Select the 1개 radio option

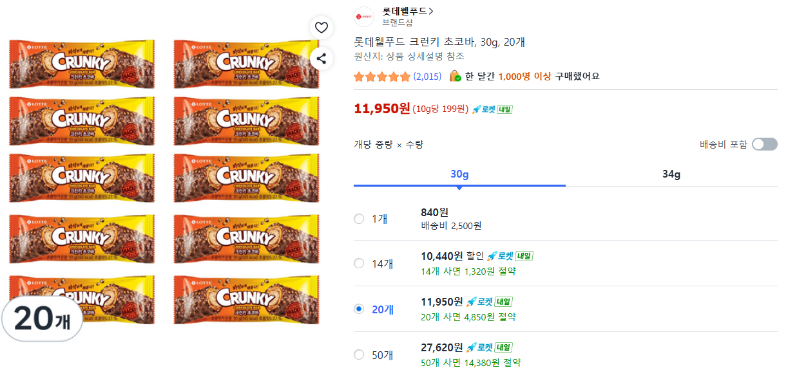coord(359,219)
